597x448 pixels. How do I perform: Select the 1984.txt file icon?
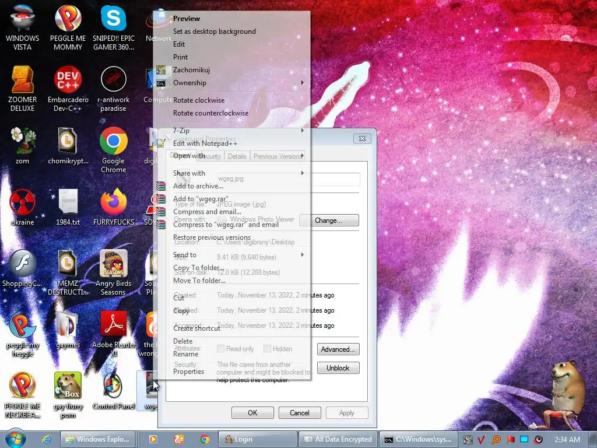[68, 207]
